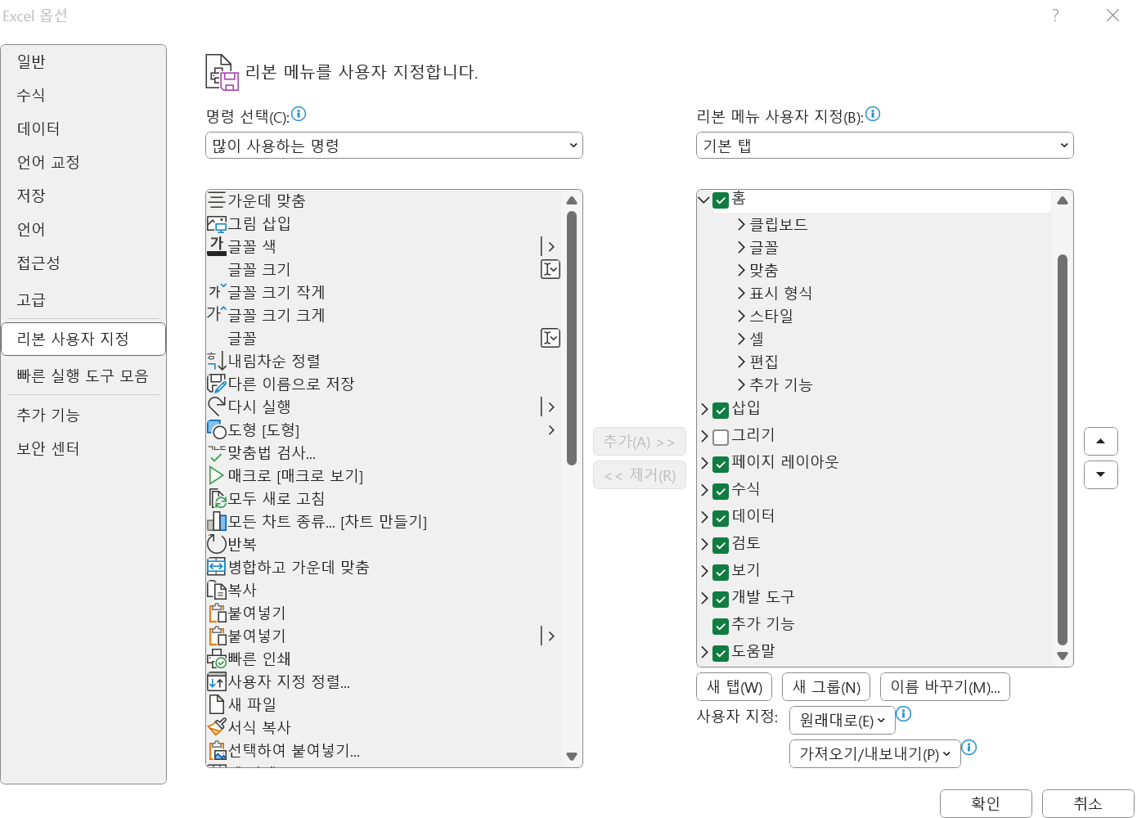The height and width of the screenshot is (818, 1137).
Task: Select the 내림차순 정렬 sort icon
Action: [217, 360]
